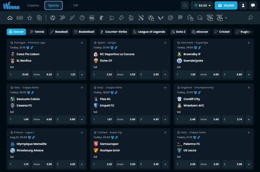Open the home icon in sports toolbar
The height and width of the screenshot is (172, 260).
point(10,18)
